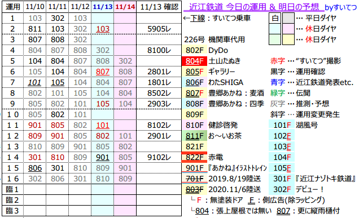
Task: Select the 8102レ confirmation cell
Action: [x=159, y=125]
